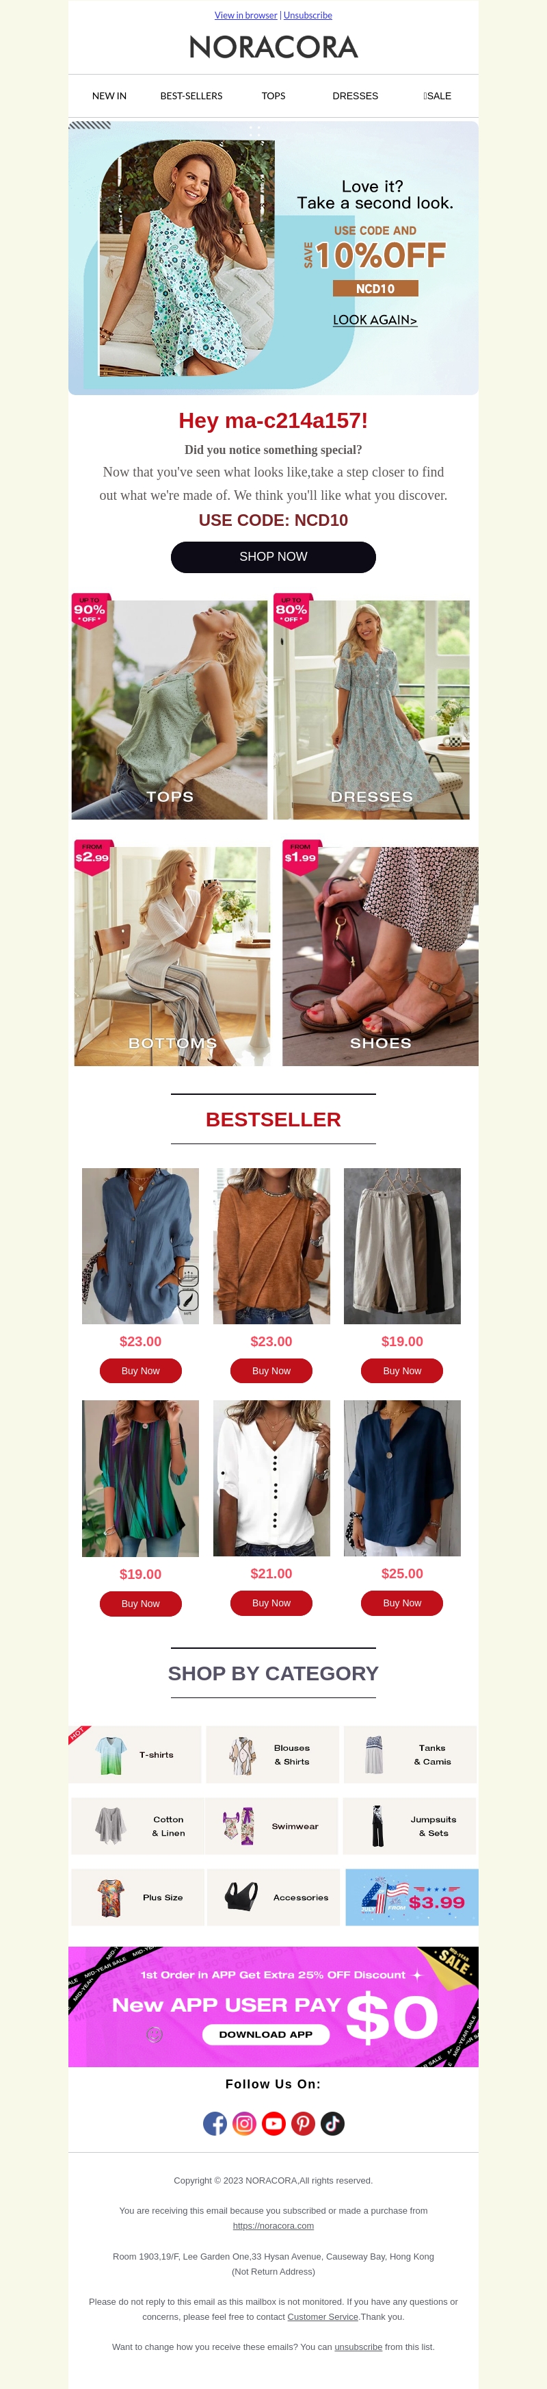Click the DOWNLOAD APP button
The height and width of the screenshot is (2389, 547).
pos(265,2034)
